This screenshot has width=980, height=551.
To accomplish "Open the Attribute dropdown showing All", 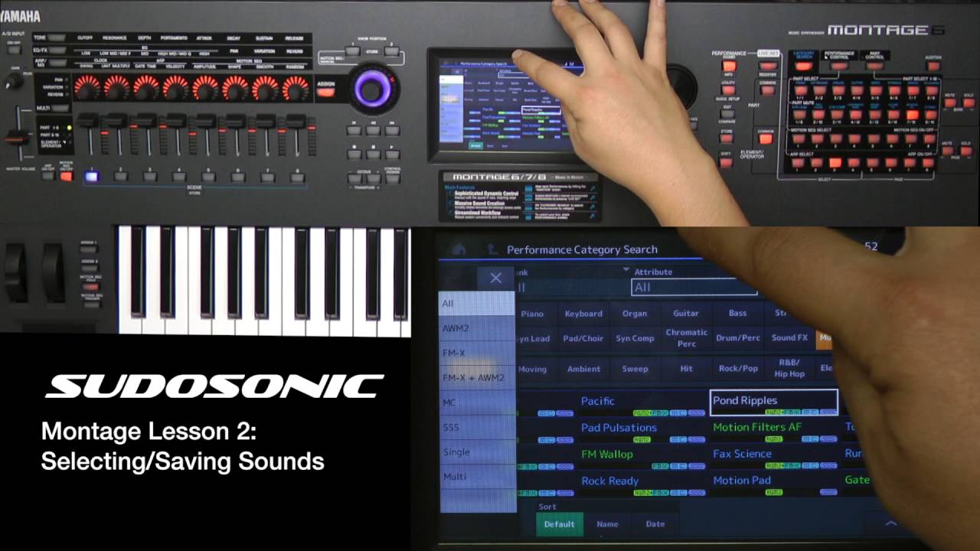I will (694, 287).
